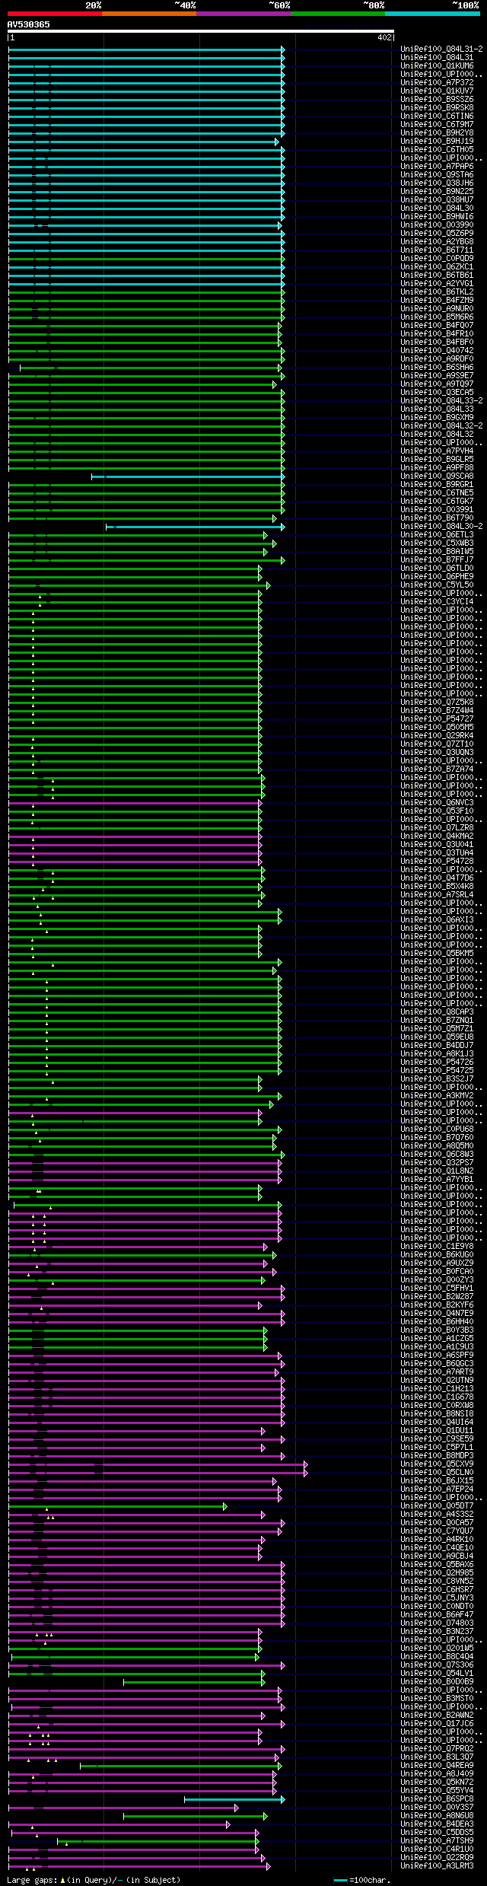Select the UniRef100_Q40742 label
The height and width of the screenshot is (1886, 487).
coord(437,350)
